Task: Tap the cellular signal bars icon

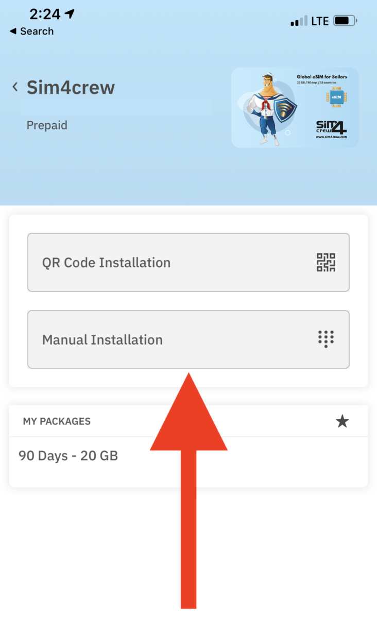Action: tap(299, 20)
